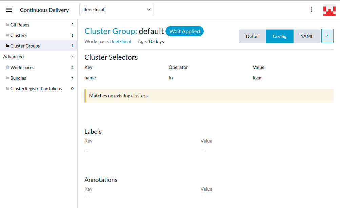Select the Config tab
This screenshot has height=208, width=340.
pos(279,36)
